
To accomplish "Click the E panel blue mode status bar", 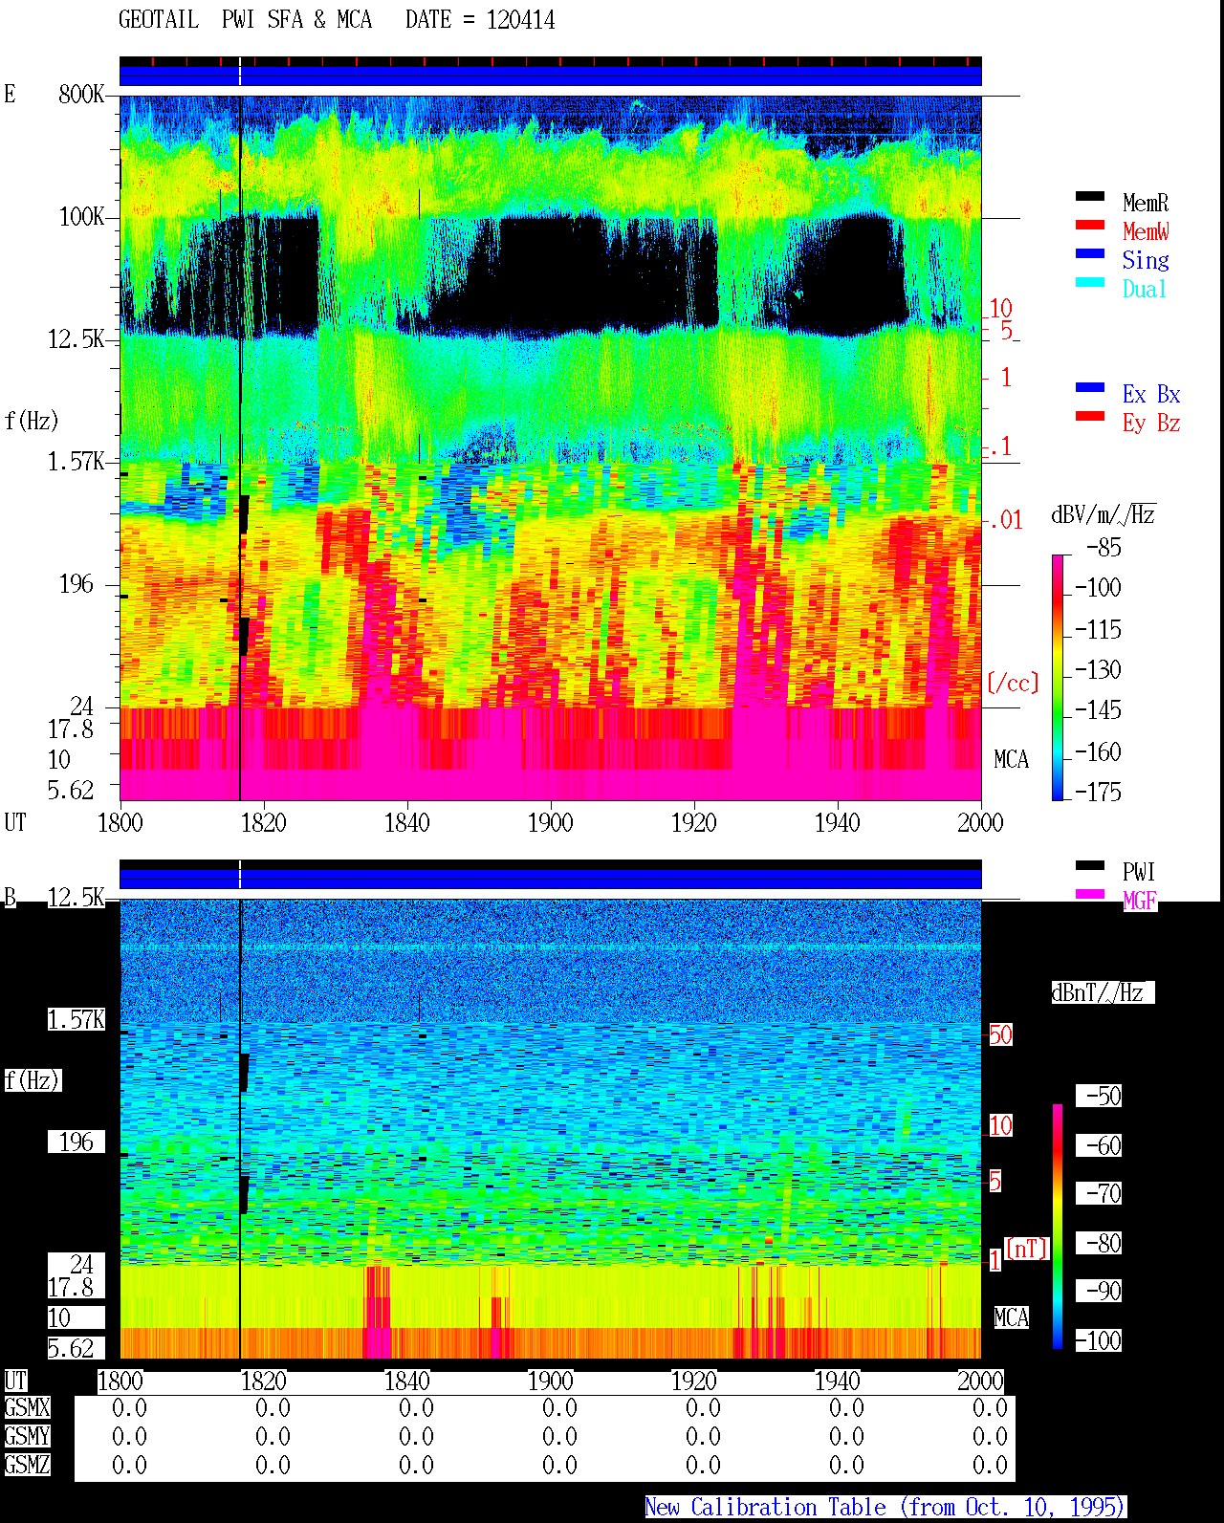I will pyautogui.click(x=550, y=76).
